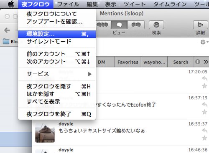Choose 環境設定... from the menu
Screen dimensions: 209x153
pos(57,34)
